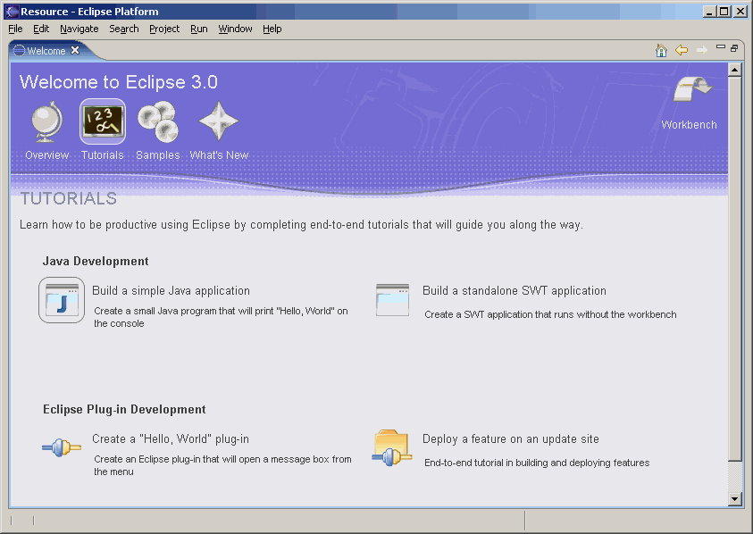Close the Welcome tab
The height and width of the screenshot is (534, 753).
(x=75, y=50)
